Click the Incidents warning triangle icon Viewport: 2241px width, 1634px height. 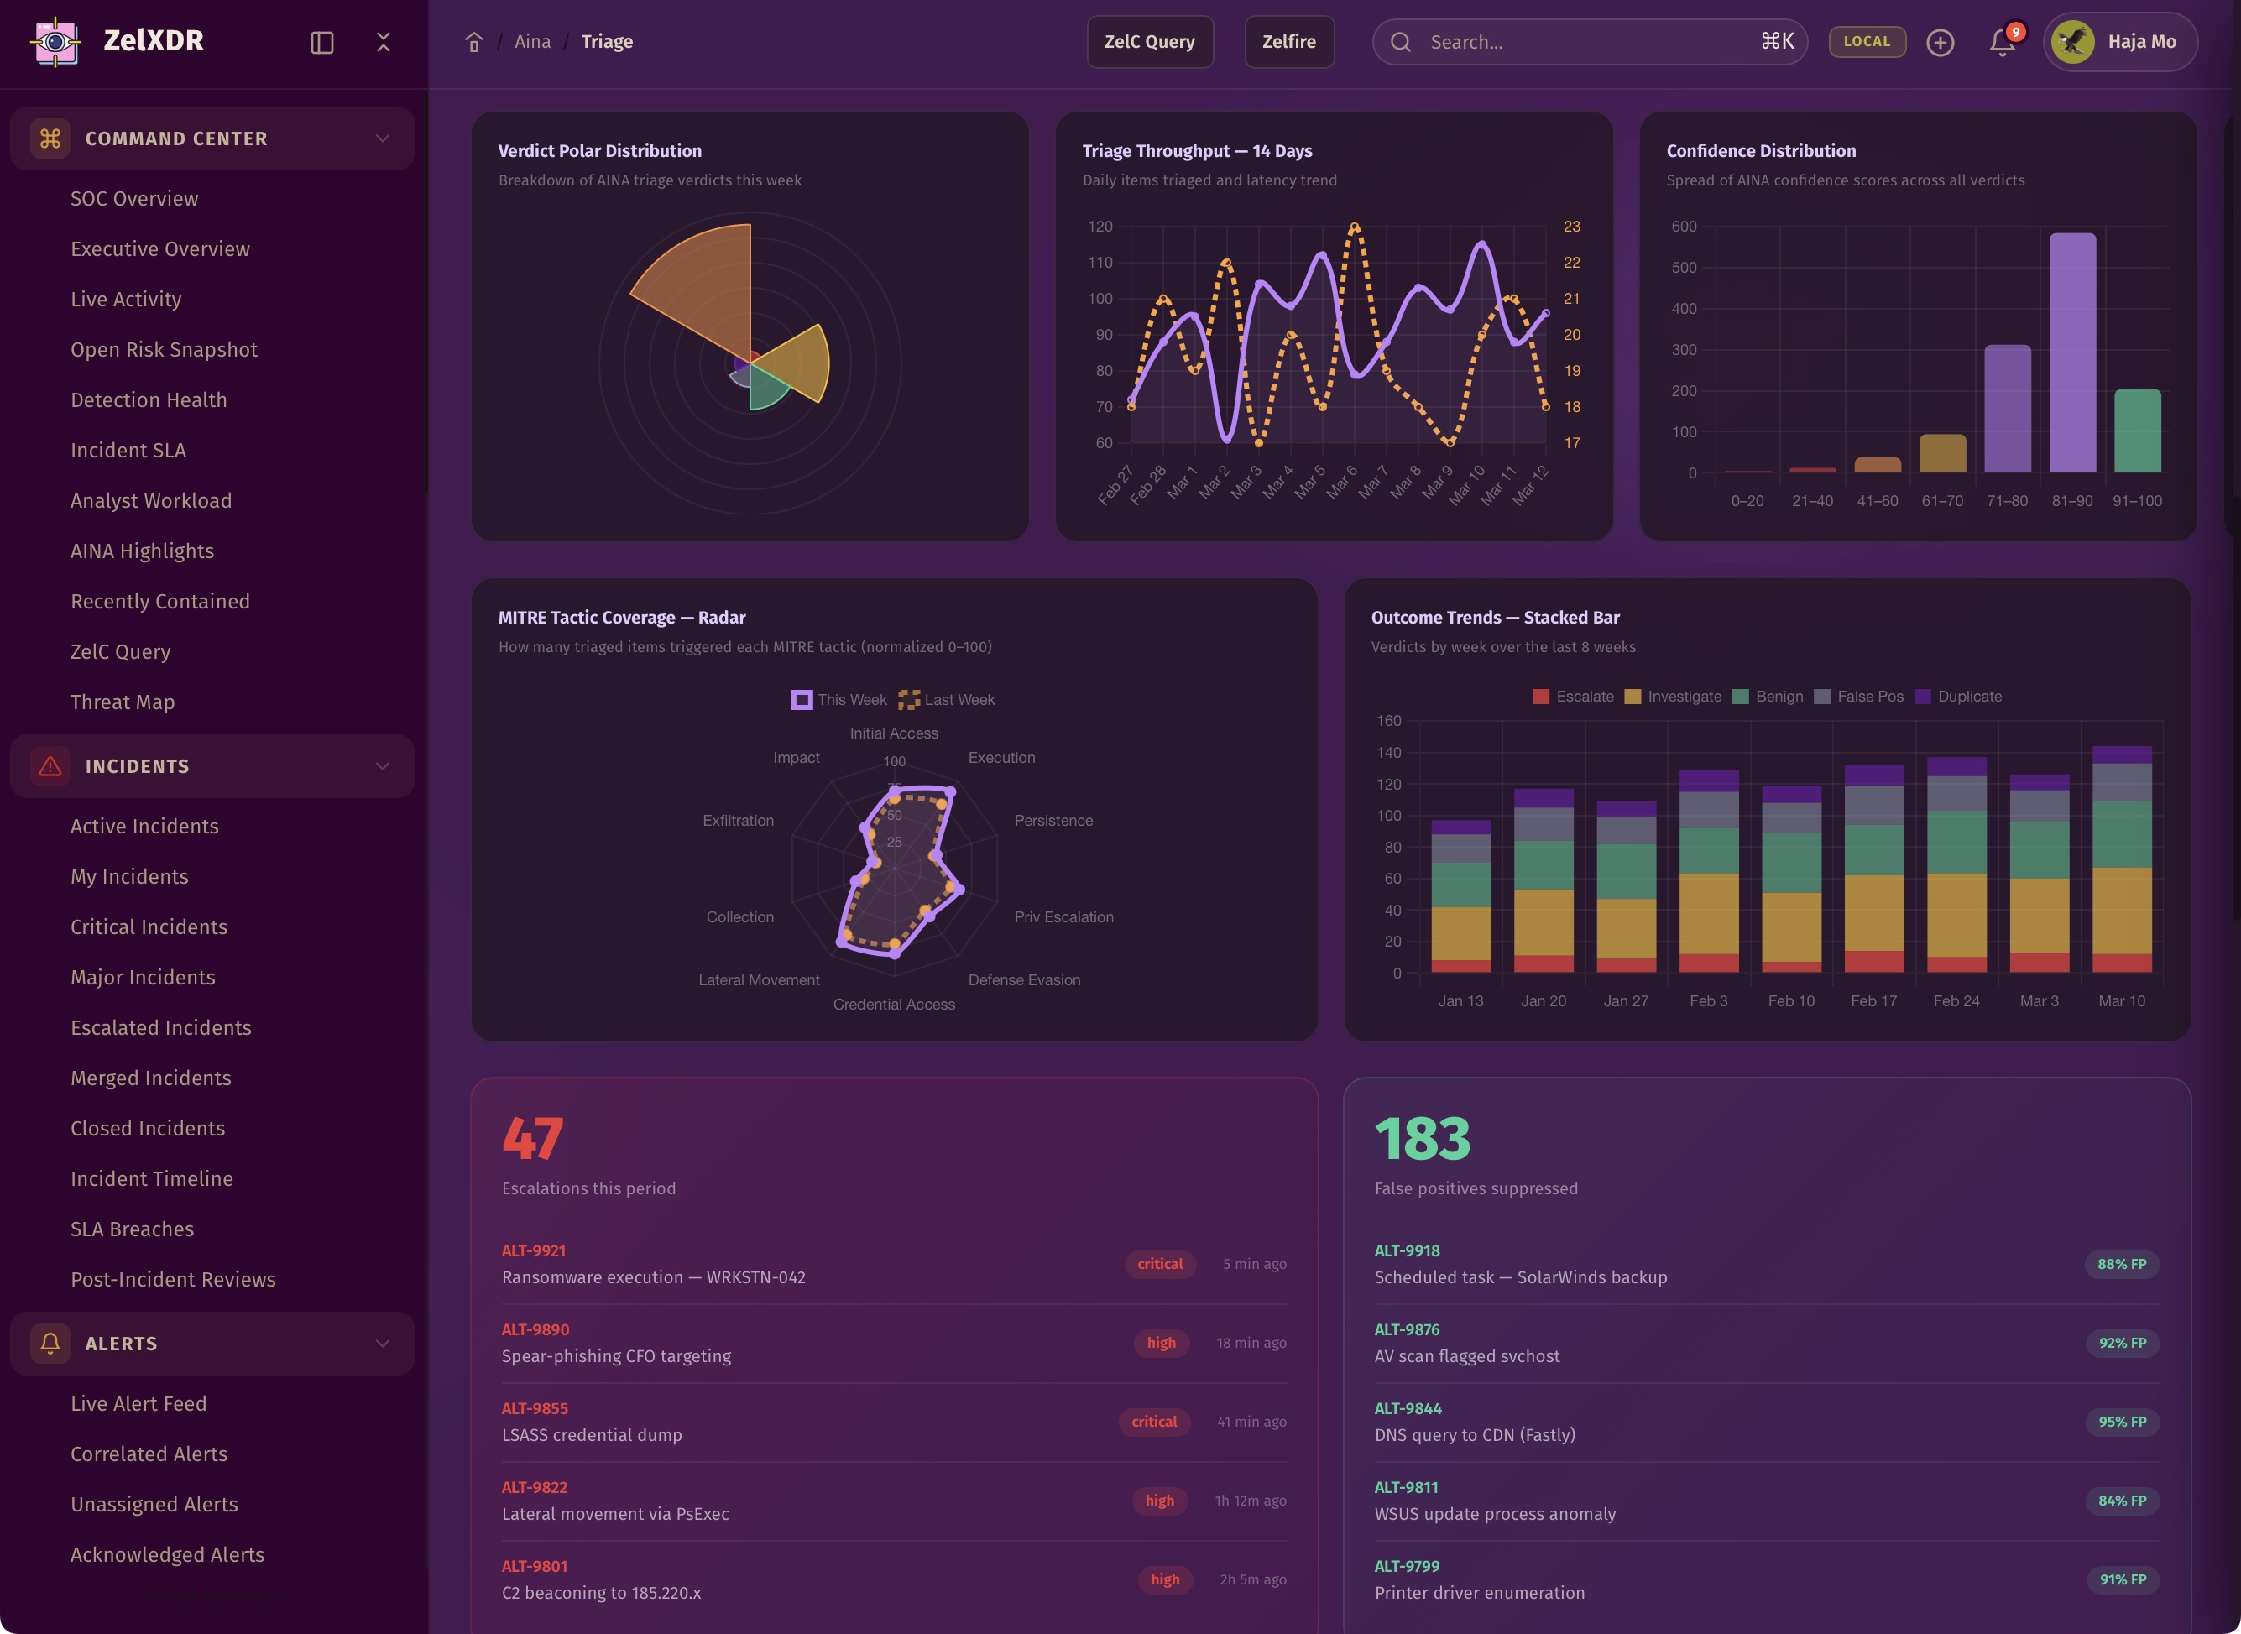(50, 766)
